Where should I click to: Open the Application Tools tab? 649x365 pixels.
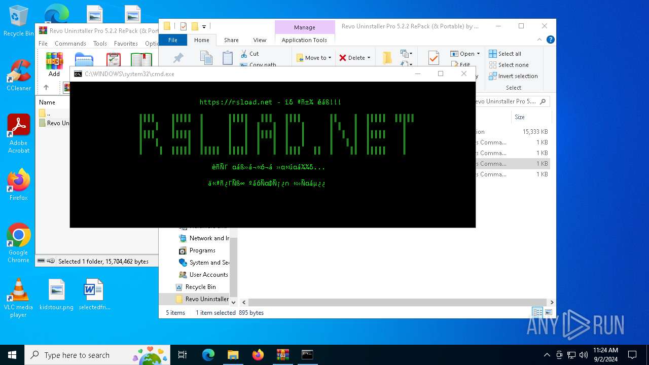[304, 40]
